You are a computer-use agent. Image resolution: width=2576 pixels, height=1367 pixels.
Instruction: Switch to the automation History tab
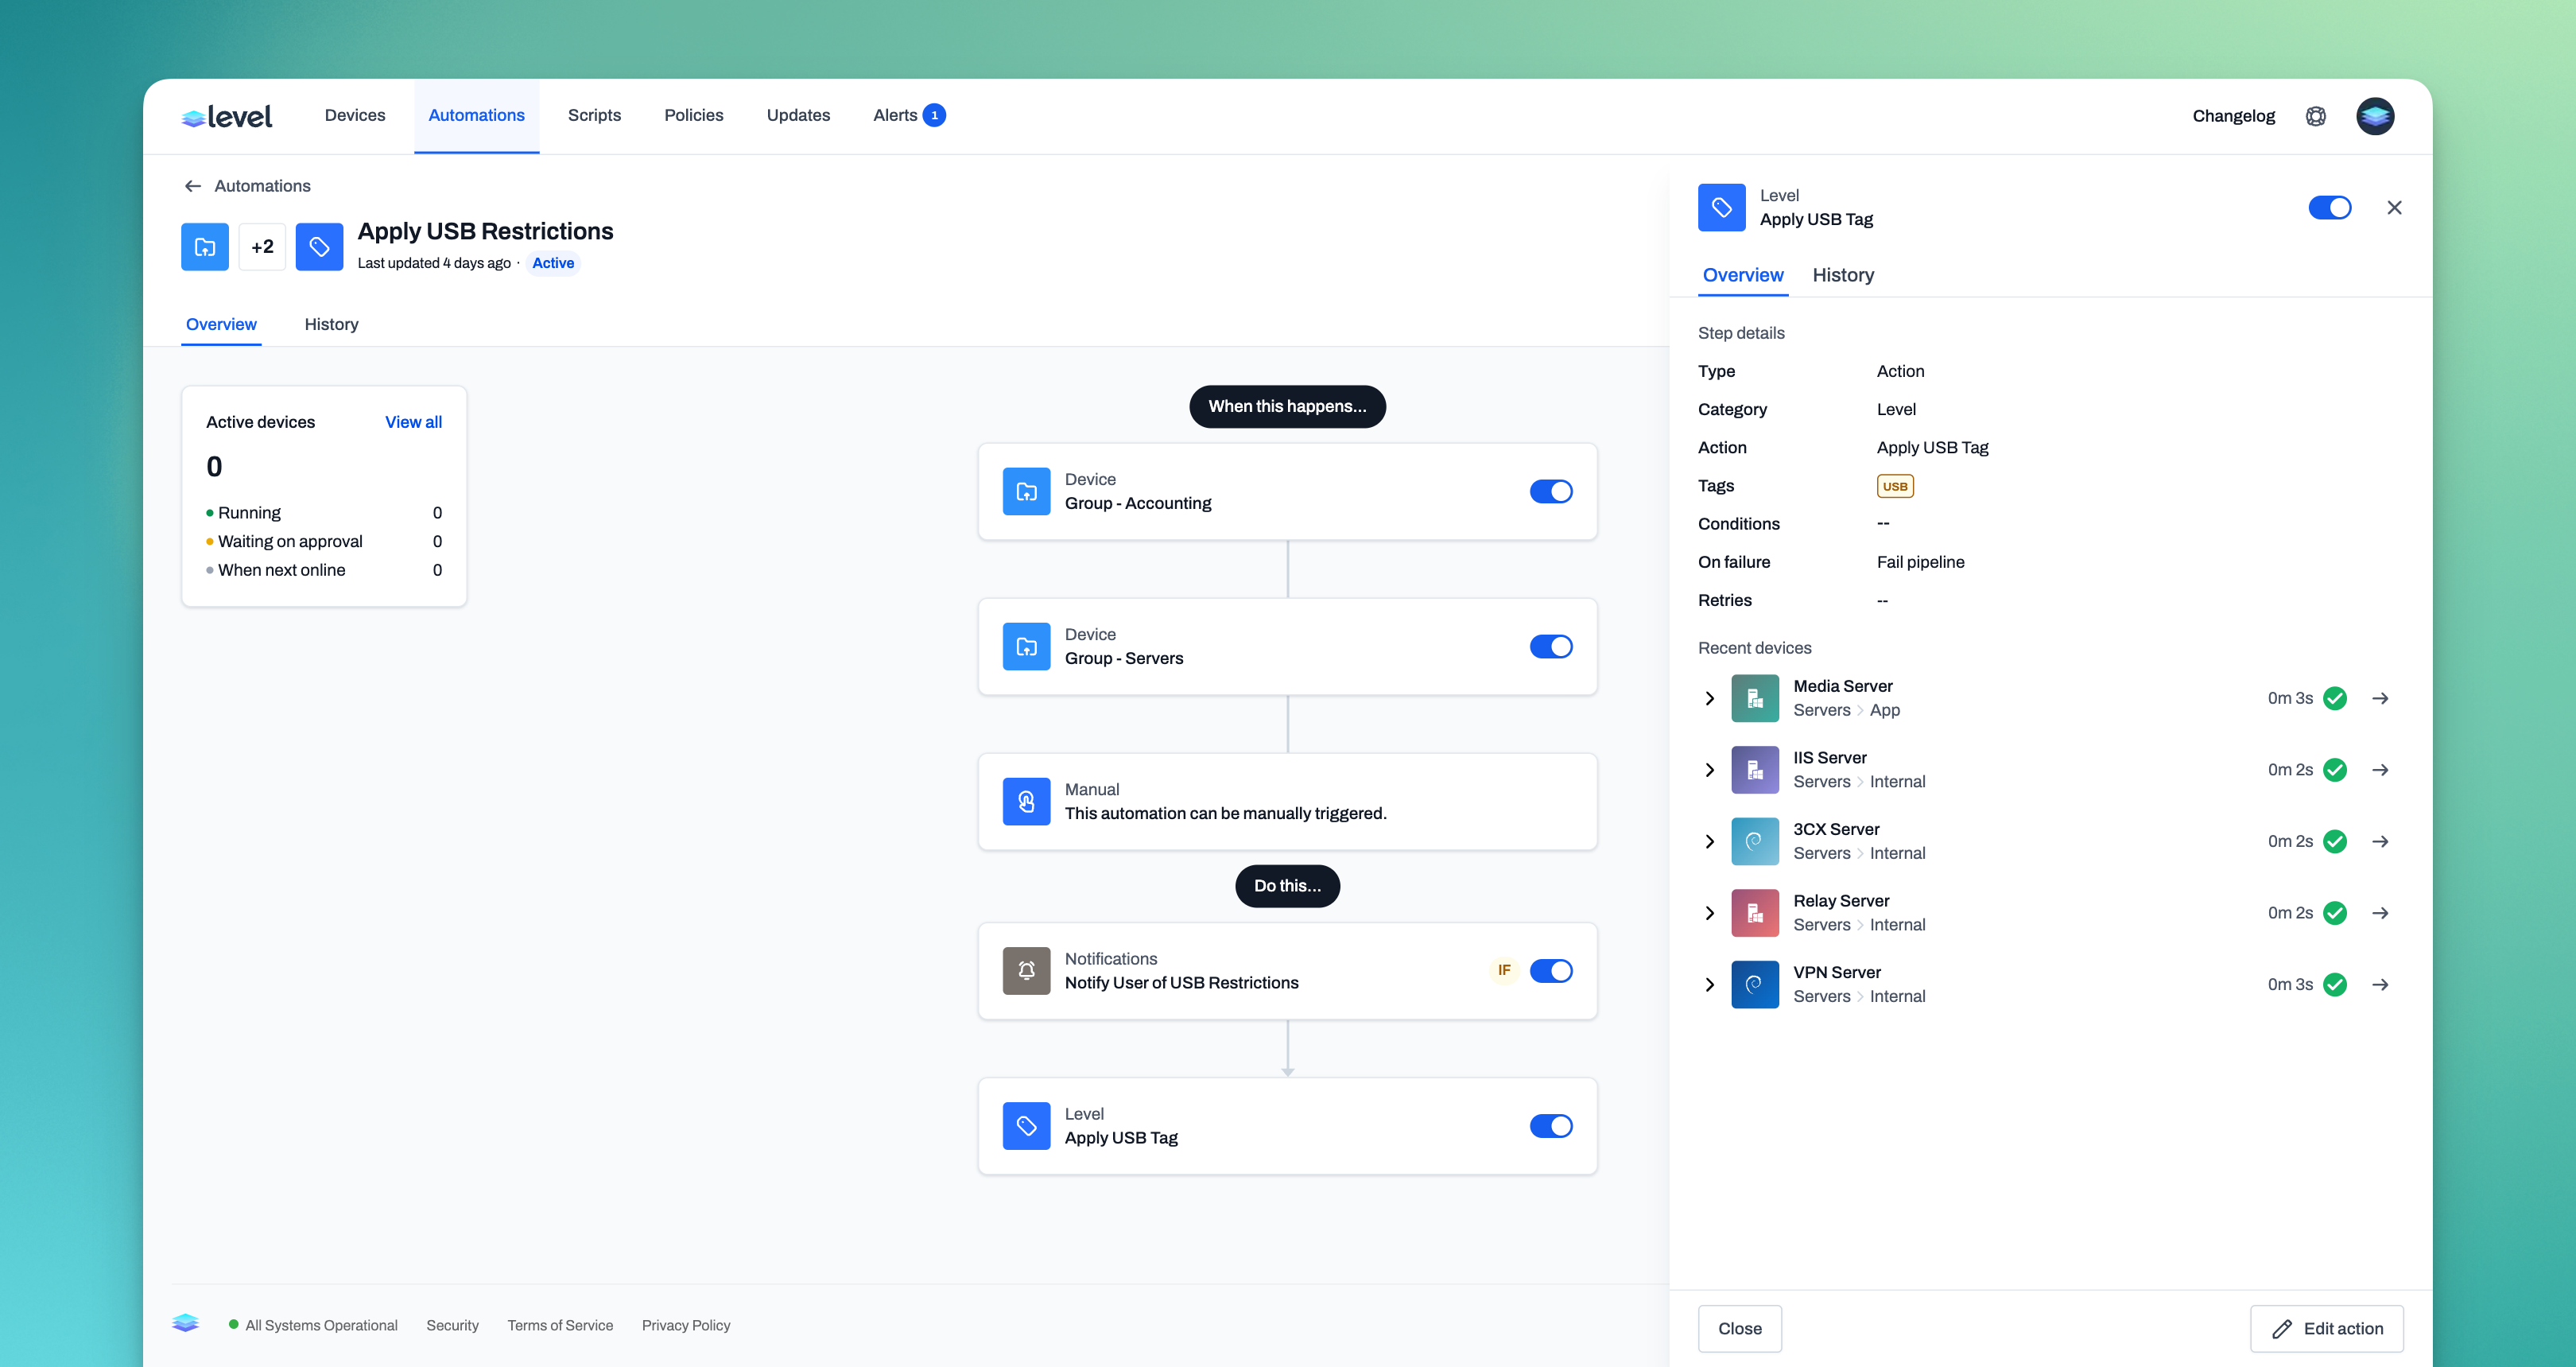click(331, 324)
